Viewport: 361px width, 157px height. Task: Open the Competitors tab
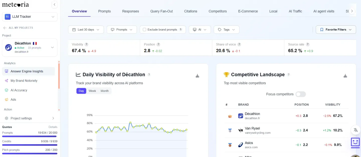point(218,11)
